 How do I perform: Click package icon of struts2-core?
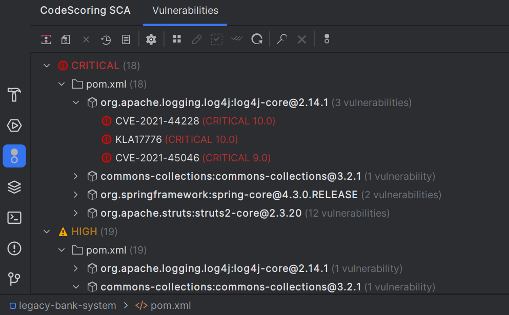click(x=92, y=213)
